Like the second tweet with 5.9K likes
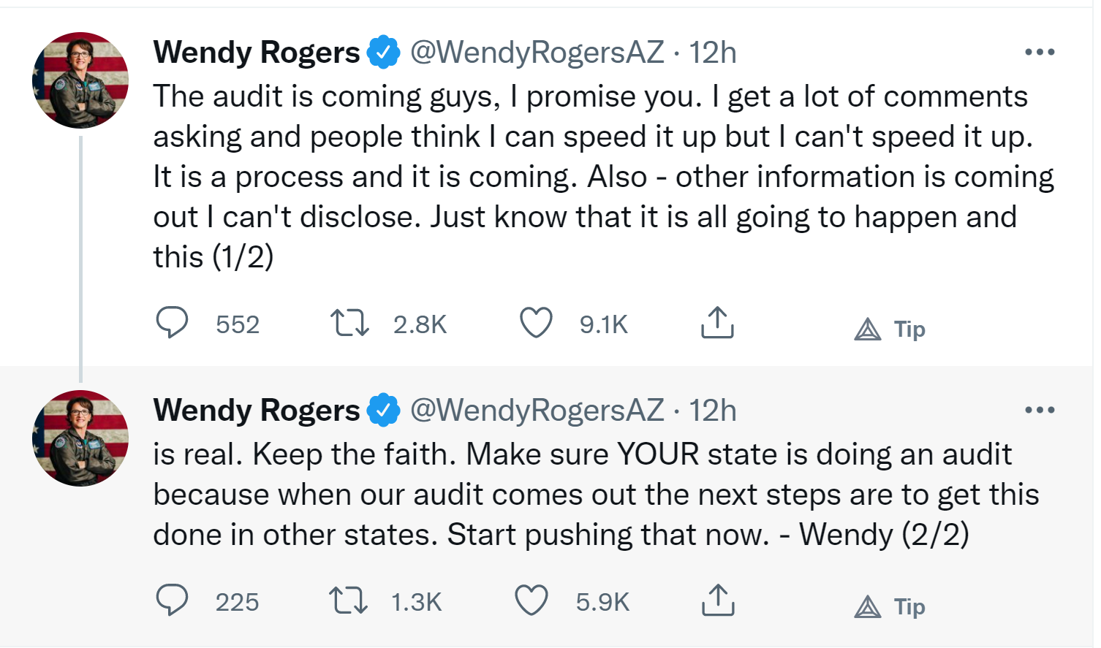Image resolution: width=1101 pixels, height=648 pixels. coord(531,601)
